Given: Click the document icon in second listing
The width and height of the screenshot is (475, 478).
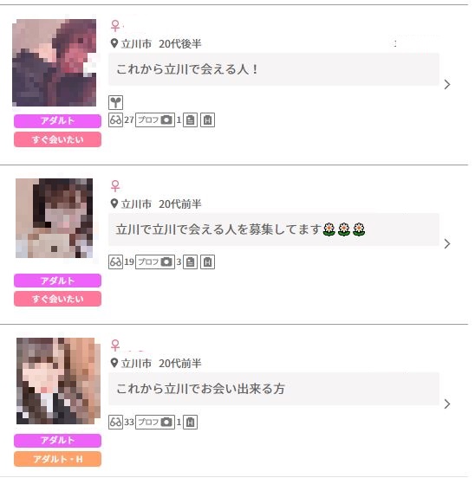Looking at the screenshot, I should click(190, 262).
